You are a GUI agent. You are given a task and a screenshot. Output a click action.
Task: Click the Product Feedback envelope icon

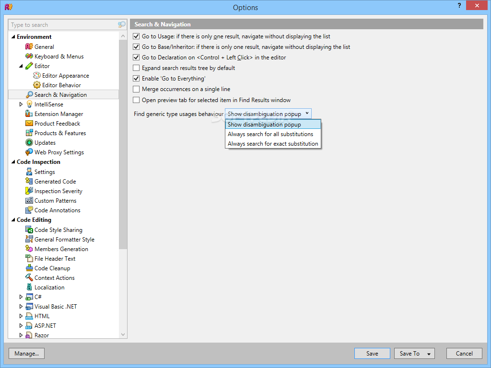coord(29,123)
